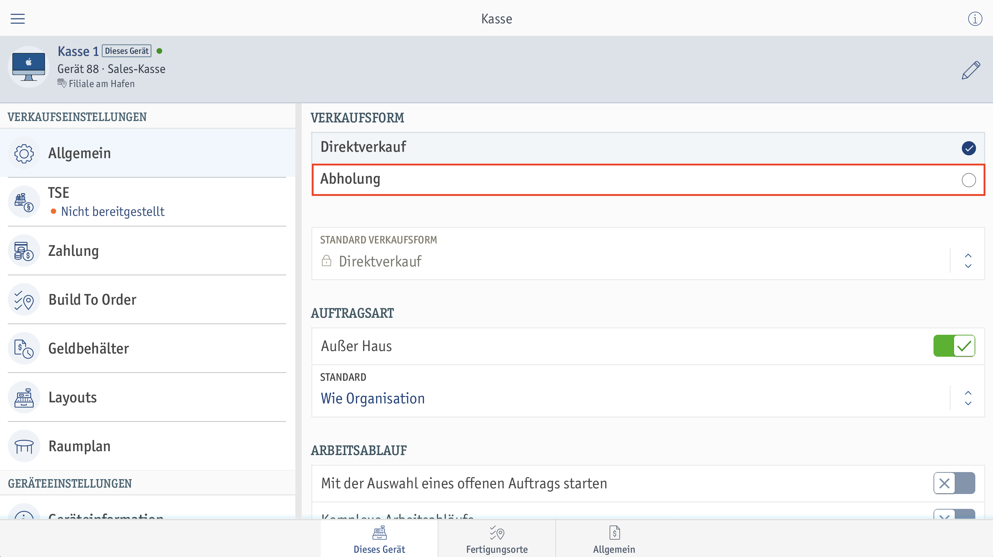Edit Kasse 1 with the pencil icon

pos(971,70)
